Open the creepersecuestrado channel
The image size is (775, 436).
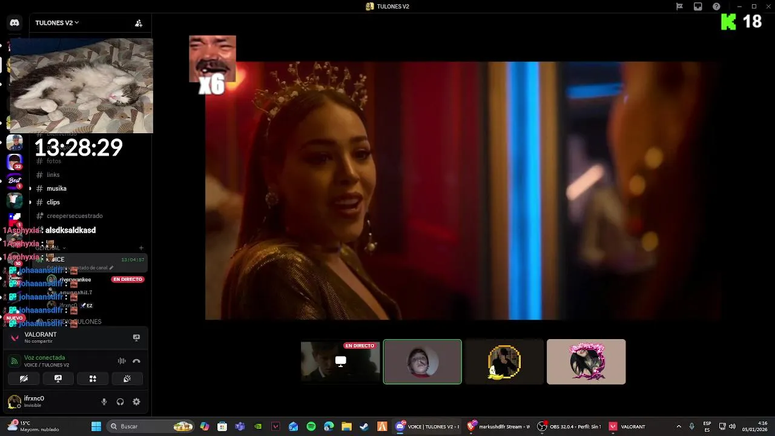(x=74, y=216)
